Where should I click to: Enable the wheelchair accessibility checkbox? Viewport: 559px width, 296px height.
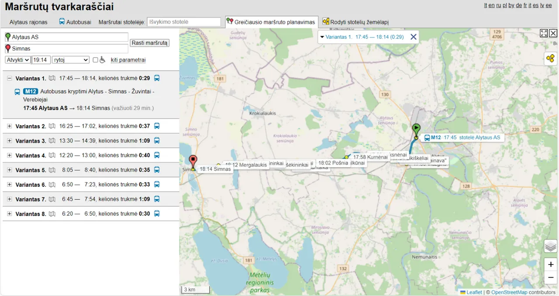tap(95, 60)
